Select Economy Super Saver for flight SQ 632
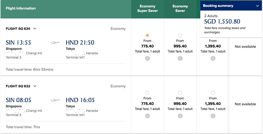The width and height of the screenshot is (263, 134). point(147,93)
